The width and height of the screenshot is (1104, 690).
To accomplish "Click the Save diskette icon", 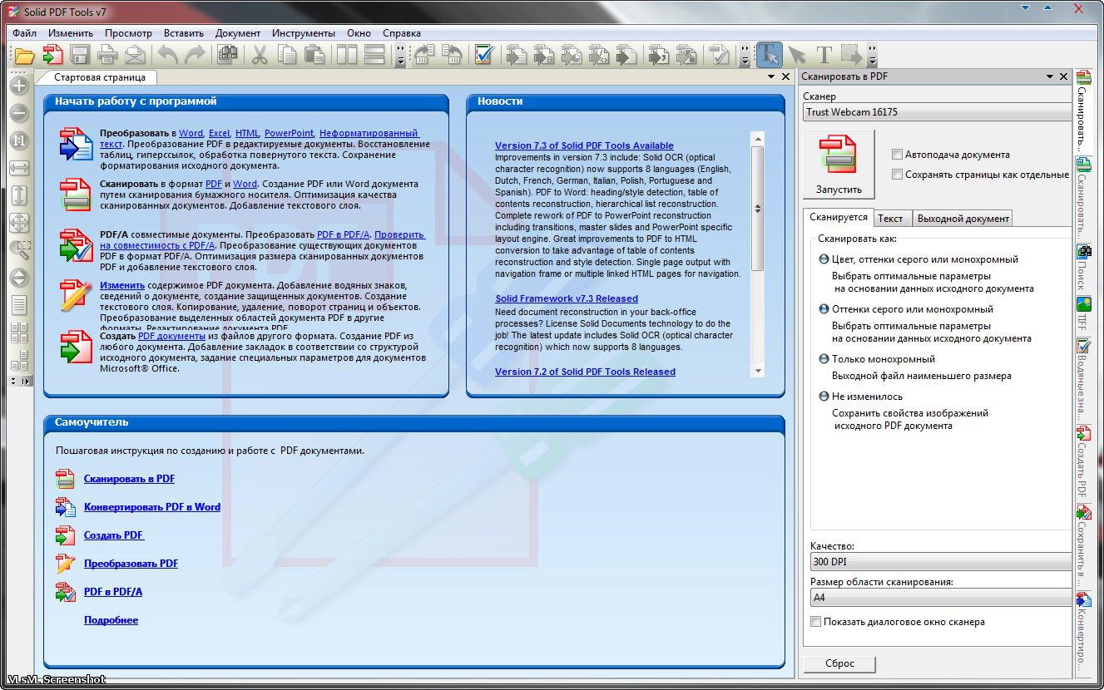I will pos(80,55).
